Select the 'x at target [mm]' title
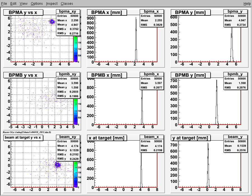The width and height of the screenshot is (252, 196). 107,138
